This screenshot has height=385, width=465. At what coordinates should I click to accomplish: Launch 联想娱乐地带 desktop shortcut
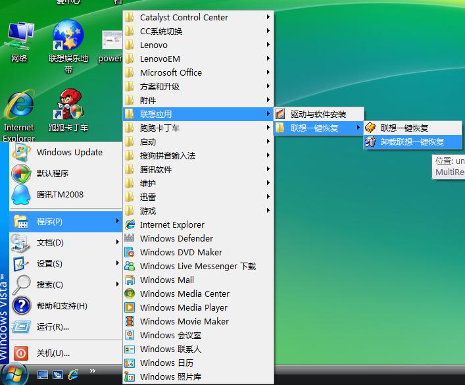pyautogui.click(x=68, y=38)
